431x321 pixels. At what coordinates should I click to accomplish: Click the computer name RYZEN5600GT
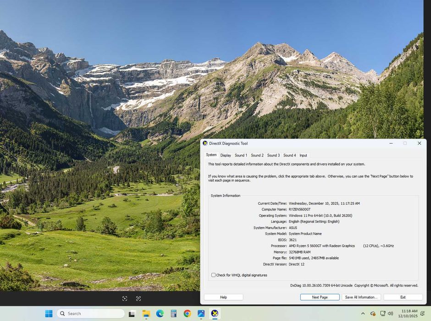[299, 210]
